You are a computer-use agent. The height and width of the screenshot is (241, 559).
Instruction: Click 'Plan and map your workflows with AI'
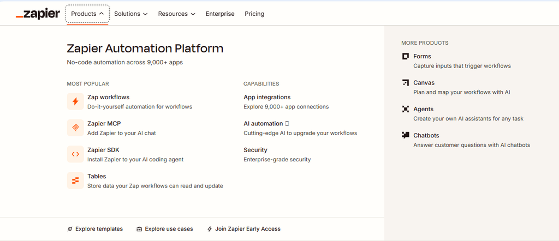coord(462,92)
